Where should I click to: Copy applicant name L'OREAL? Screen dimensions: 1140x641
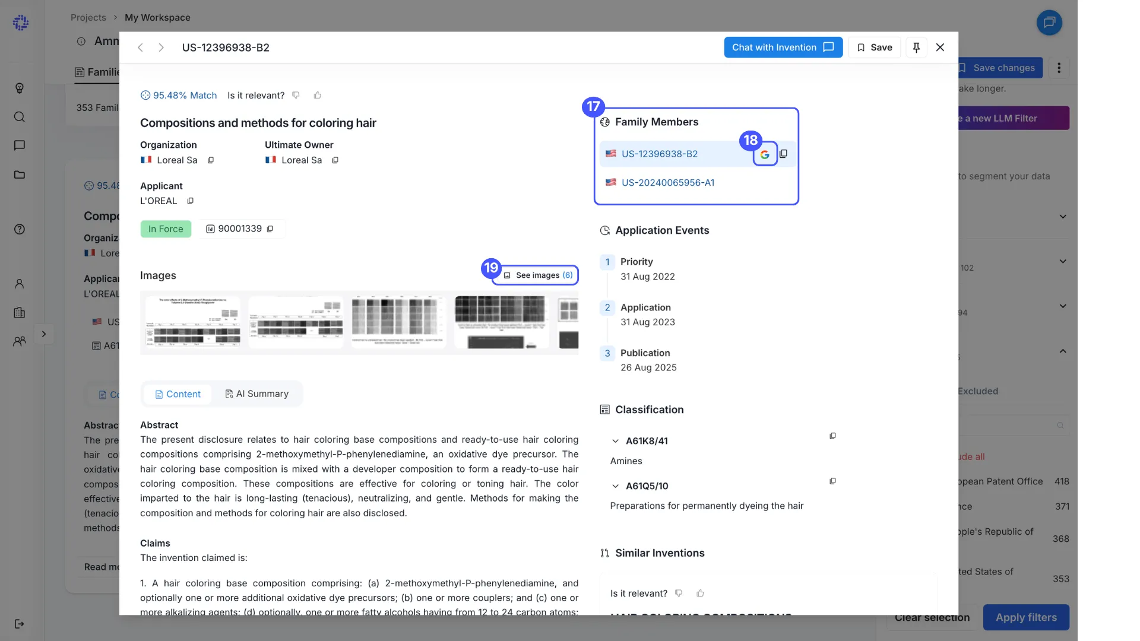(191, 201)
